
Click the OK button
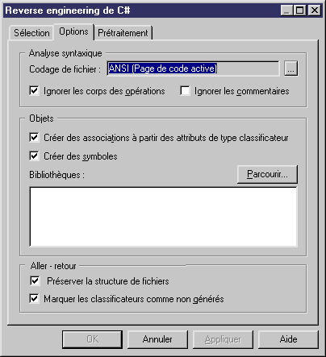click(x=92, y=339)
